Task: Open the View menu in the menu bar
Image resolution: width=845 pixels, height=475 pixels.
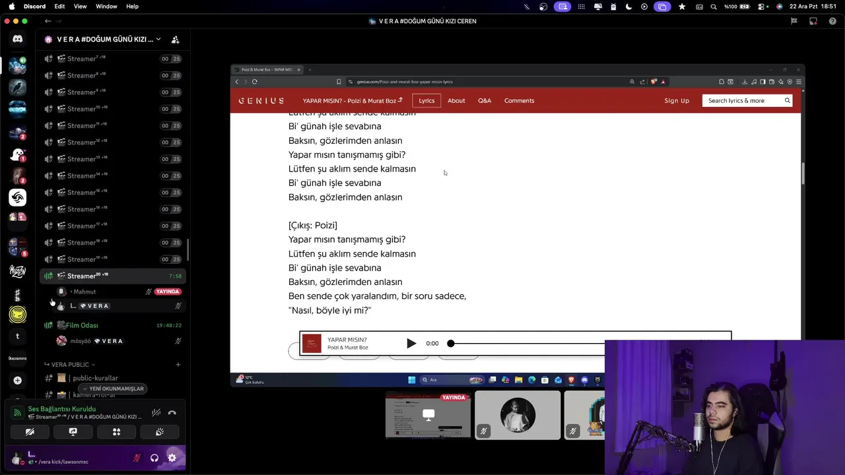Action: point(80,6)
